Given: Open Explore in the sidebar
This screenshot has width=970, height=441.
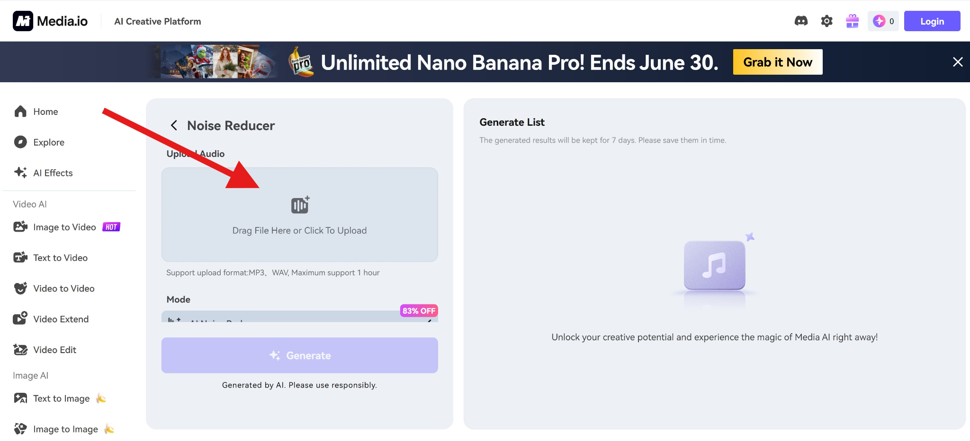Looking at the screenshot, I should point(48,142).
